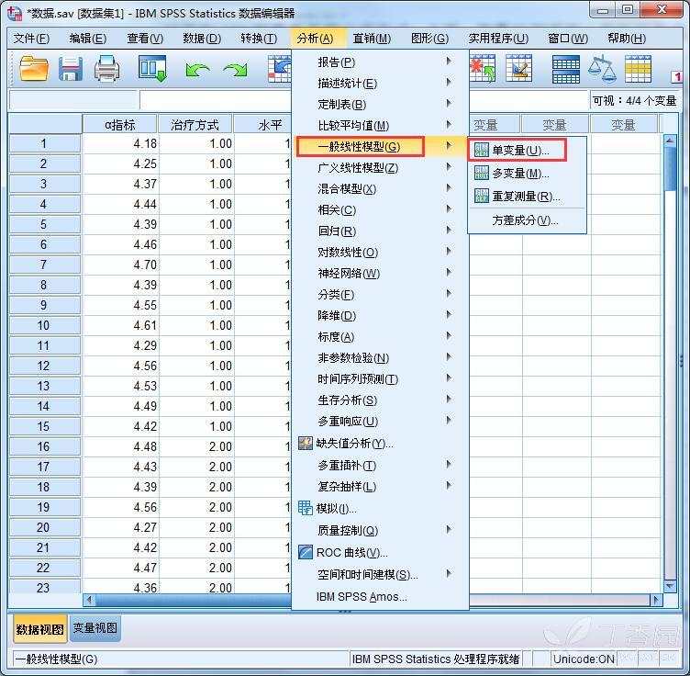Open 比较平均值(M) submenu
Image resolution: width=690 pixels, height=676 pixels.
380,126
